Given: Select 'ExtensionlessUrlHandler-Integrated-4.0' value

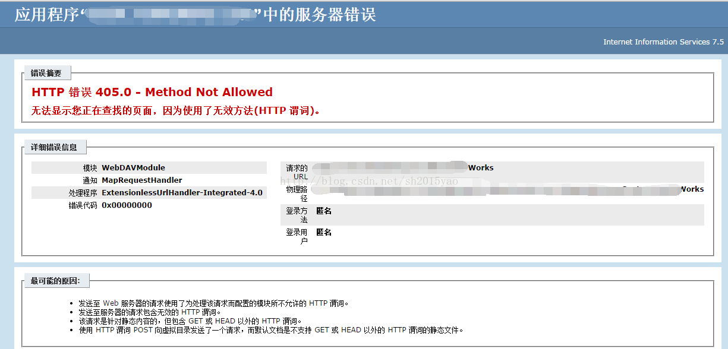Looking at the screenshot, I should [182, 193].
